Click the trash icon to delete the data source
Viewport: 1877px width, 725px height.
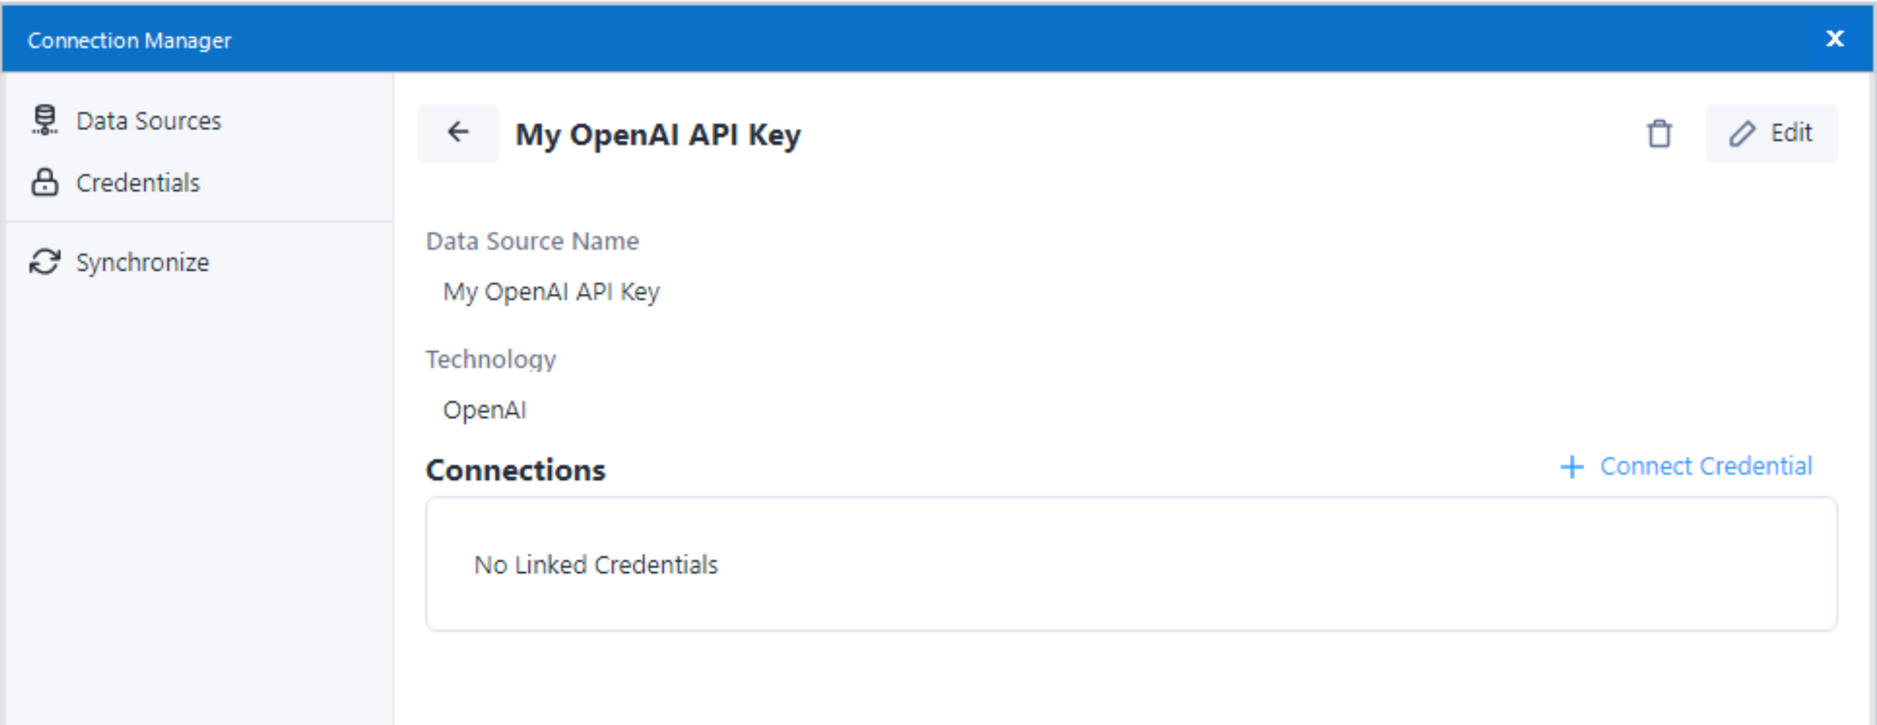click(1660, 133)
